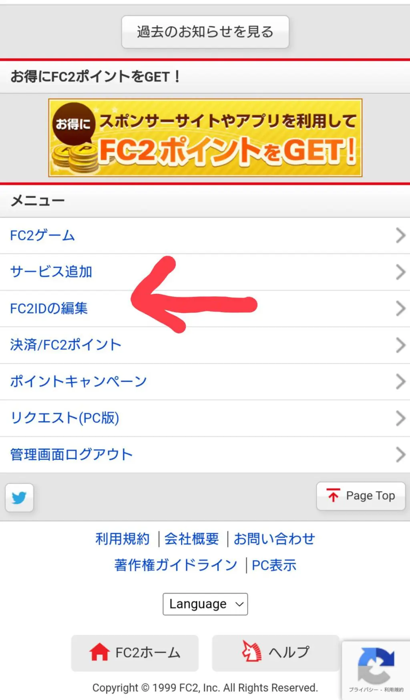The width and height of the screenshot is (410, 700).
Task: Open the FC2ゲーム menu item
Action: tap(205, 235)
